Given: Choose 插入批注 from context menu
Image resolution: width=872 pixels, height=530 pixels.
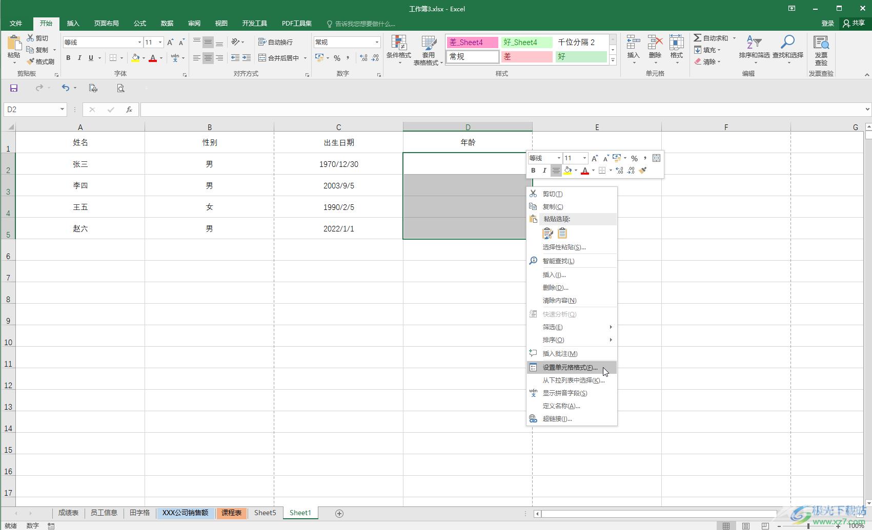Looking at the screenshot, I should pos(572,353).
